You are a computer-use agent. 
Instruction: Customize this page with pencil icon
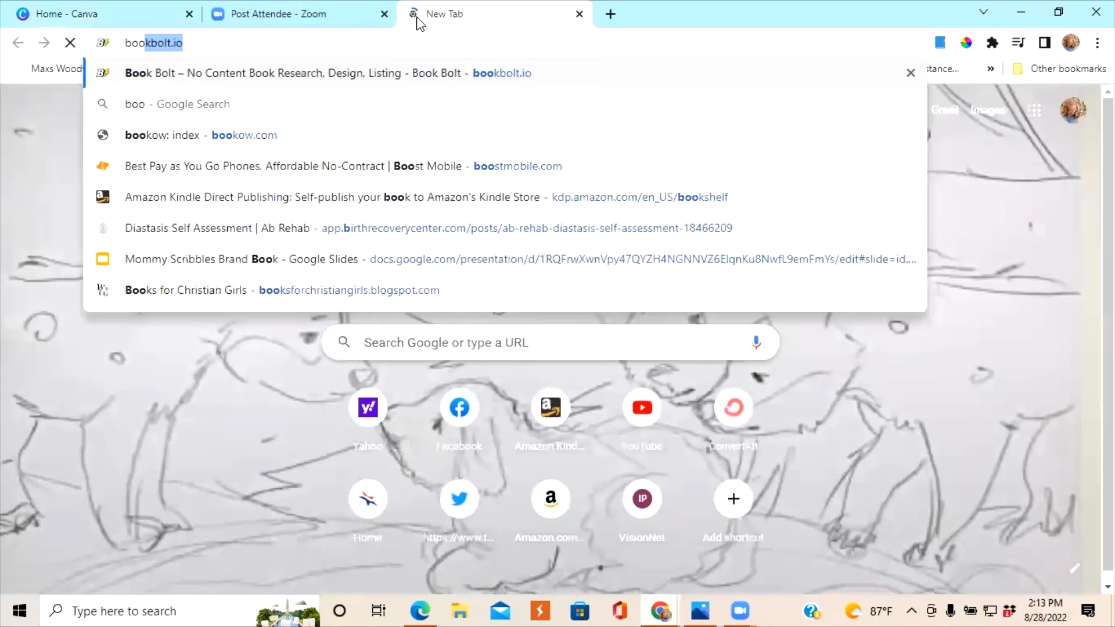[x=1075, y=568]
